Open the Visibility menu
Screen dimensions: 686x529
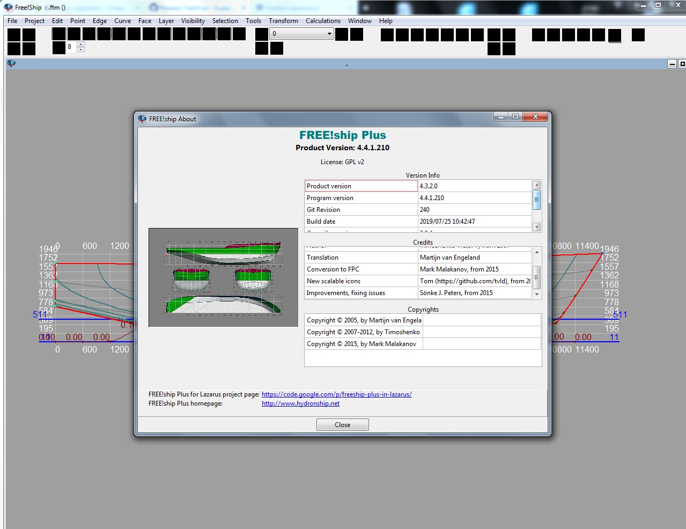click(x=193, y=21)
